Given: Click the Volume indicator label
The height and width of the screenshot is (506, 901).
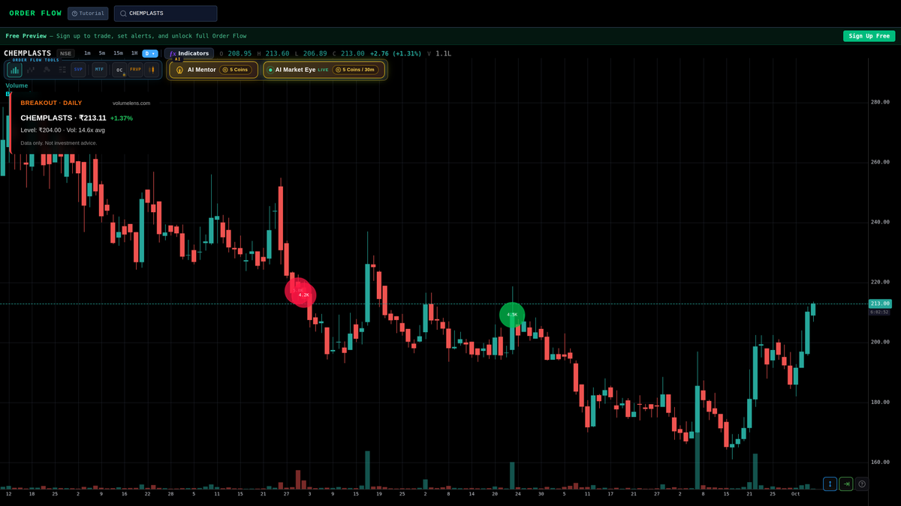Looking at the screenshot, I should pos(17,85).
